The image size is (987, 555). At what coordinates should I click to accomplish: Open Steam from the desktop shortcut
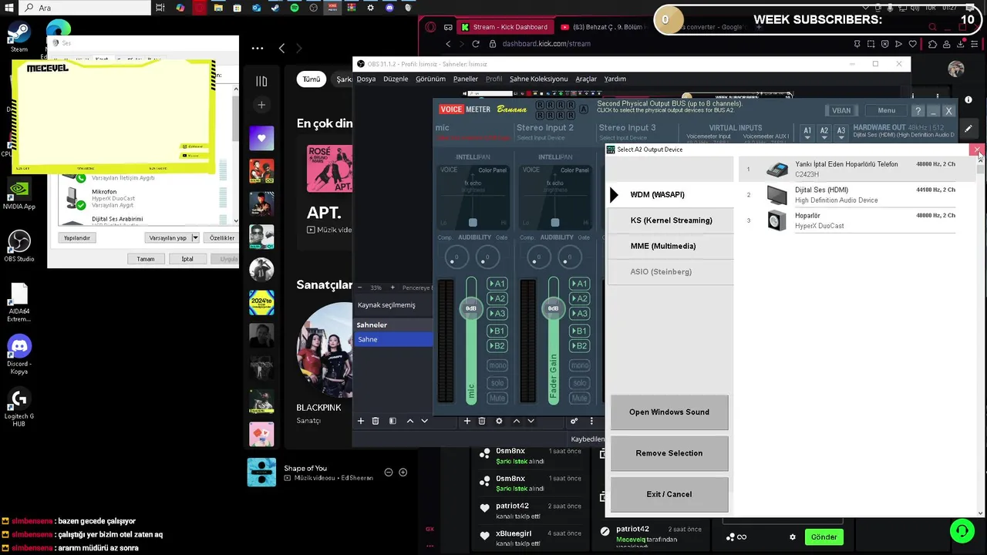(19, 35)
